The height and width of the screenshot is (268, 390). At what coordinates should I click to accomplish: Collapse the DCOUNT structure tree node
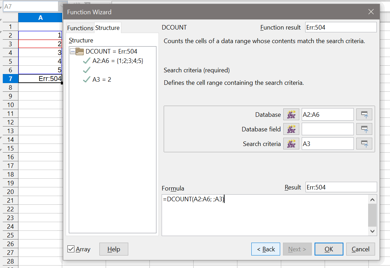click(x=72, y=51)
